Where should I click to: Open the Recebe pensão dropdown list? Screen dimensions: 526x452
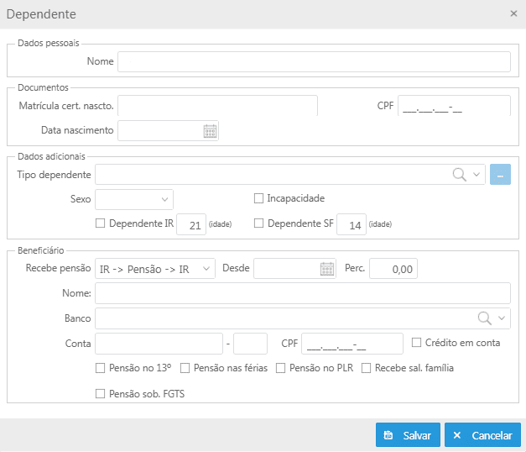(155, 269)
